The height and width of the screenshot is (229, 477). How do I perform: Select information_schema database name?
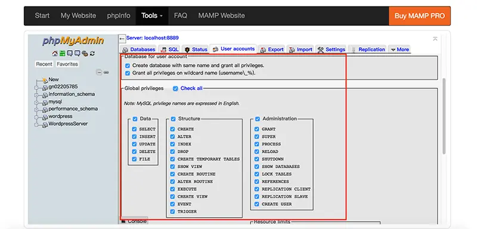(72, 94)
